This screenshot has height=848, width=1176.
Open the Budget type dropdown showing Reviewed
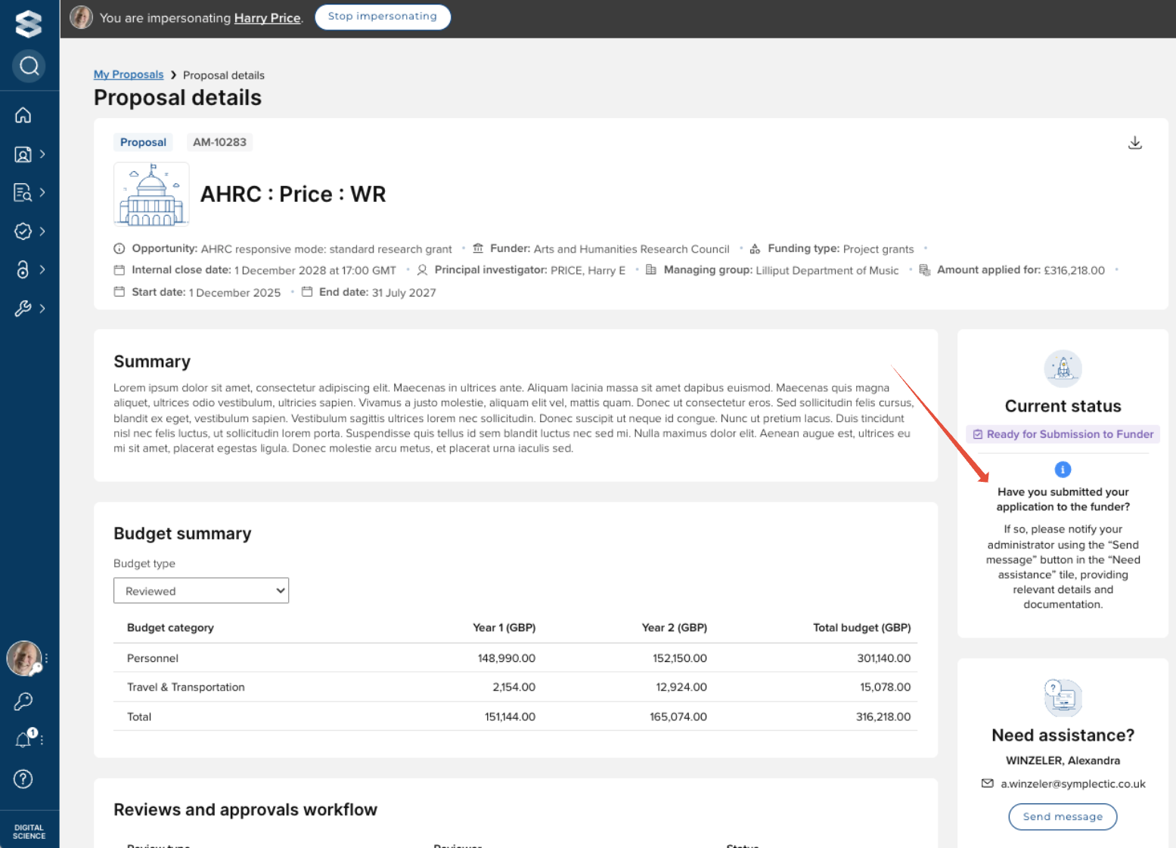click(x=201, y=591)
